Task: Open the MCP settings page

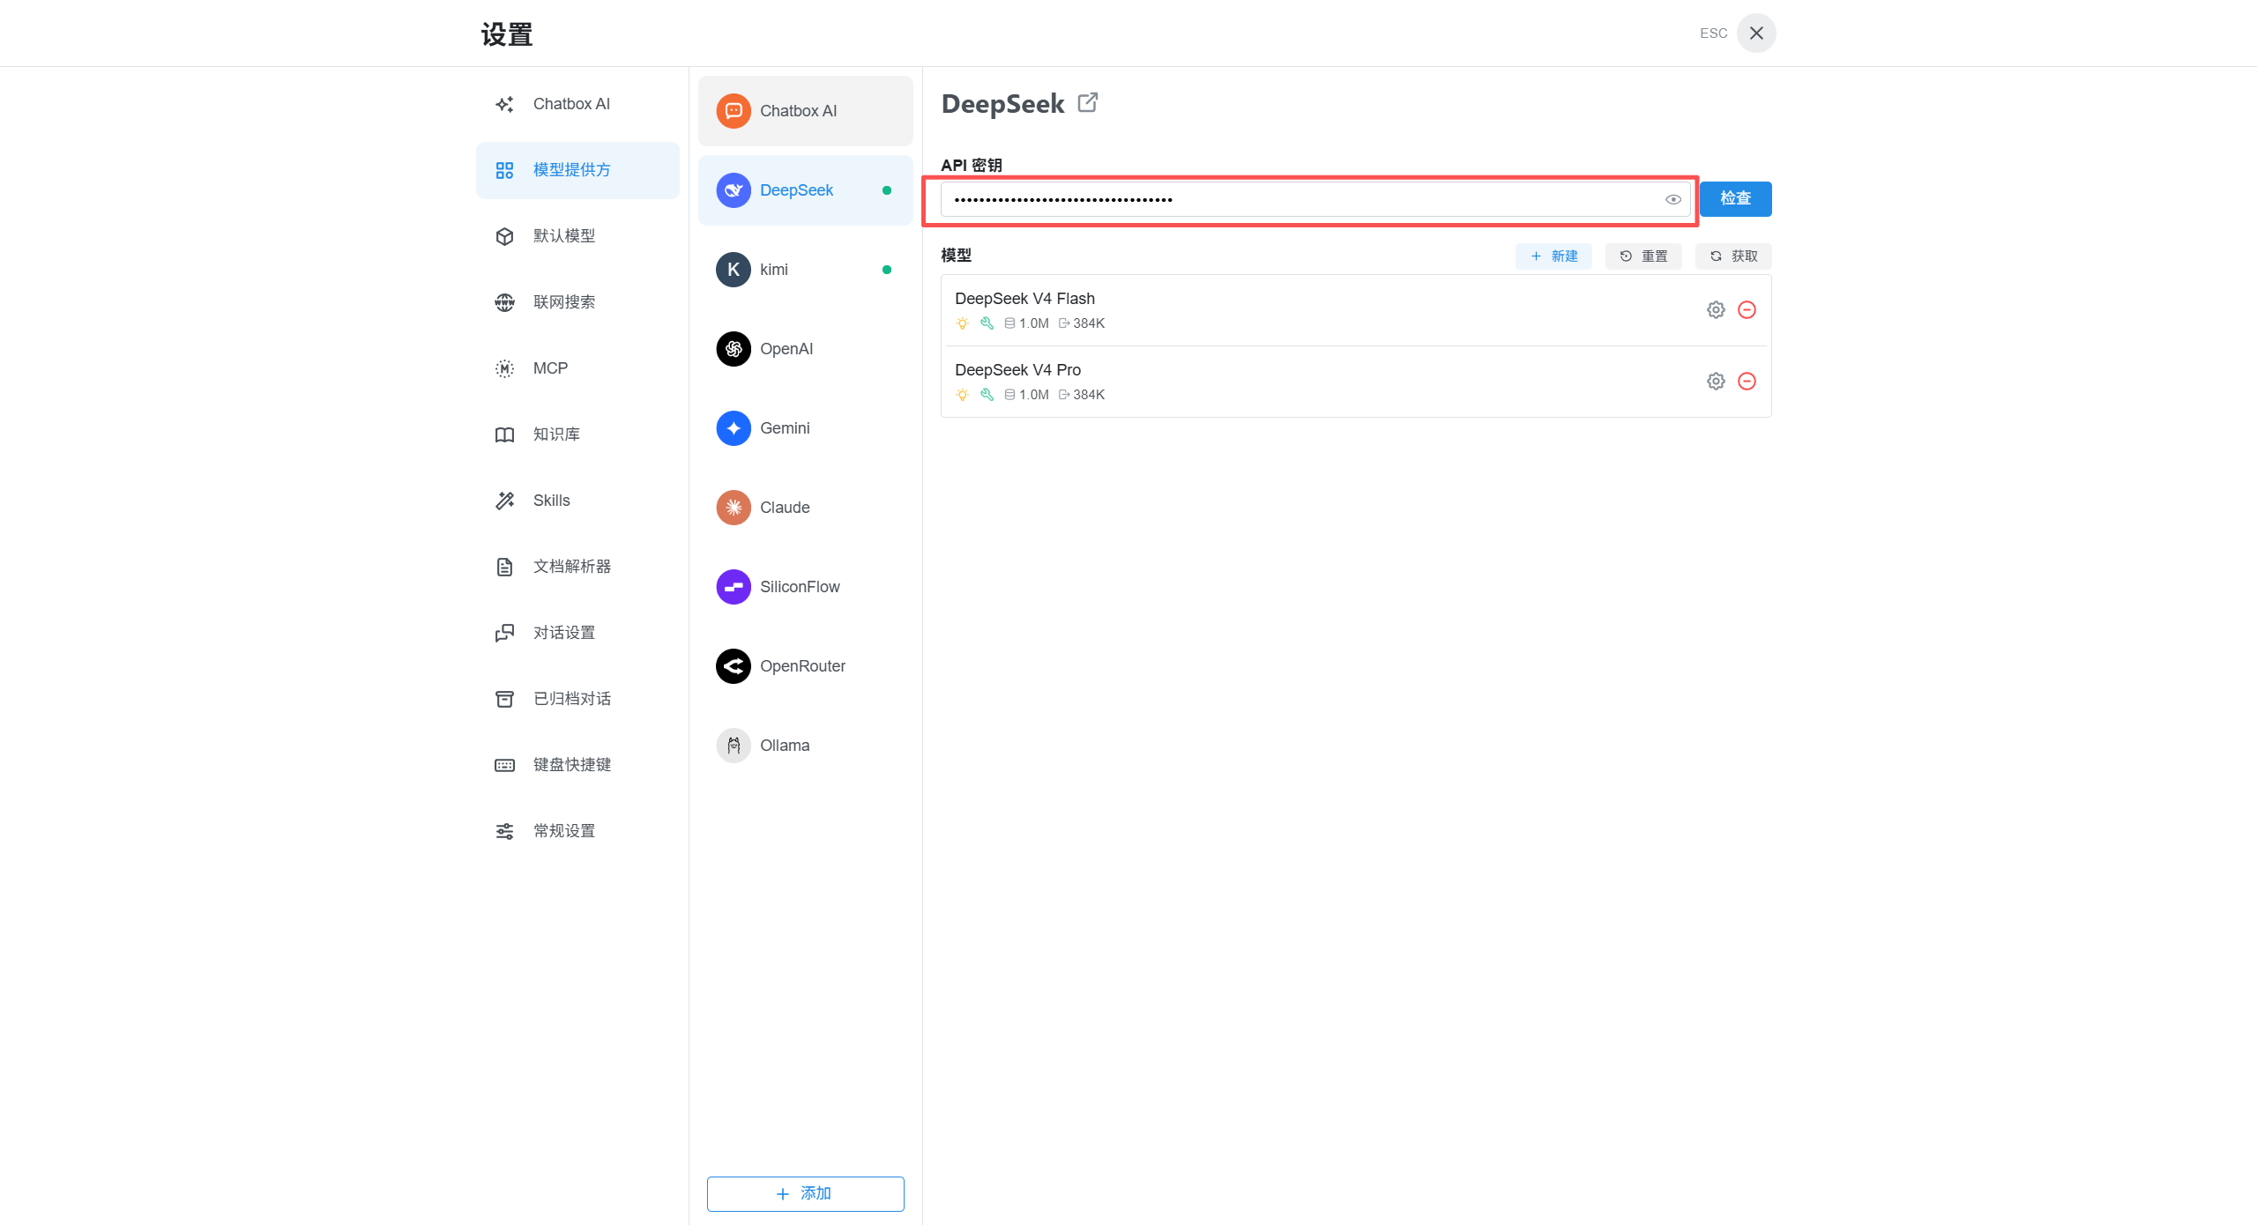Action: click(x=577, y=368)
